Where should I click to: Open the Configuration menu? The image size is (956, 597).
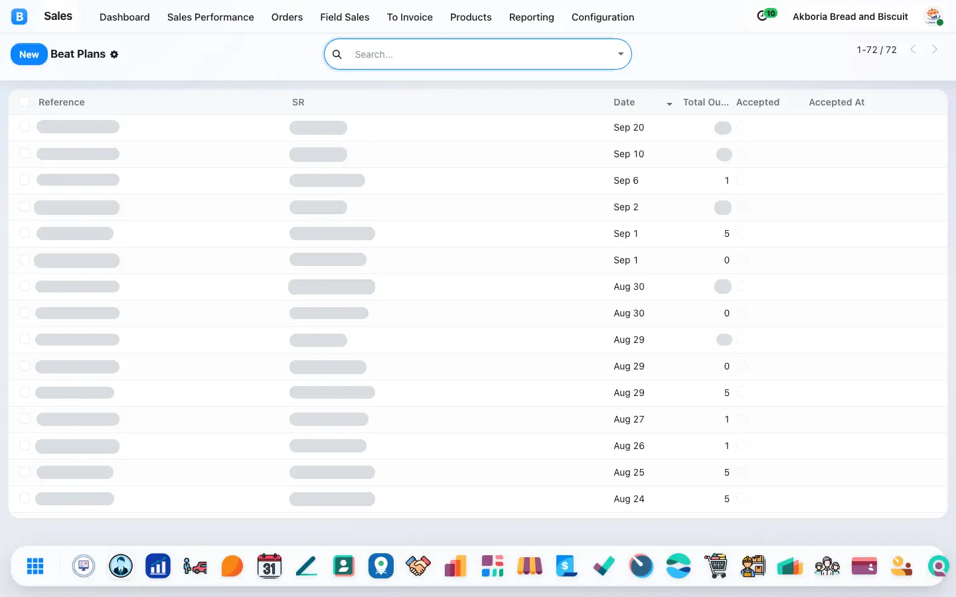click(603, 17)
